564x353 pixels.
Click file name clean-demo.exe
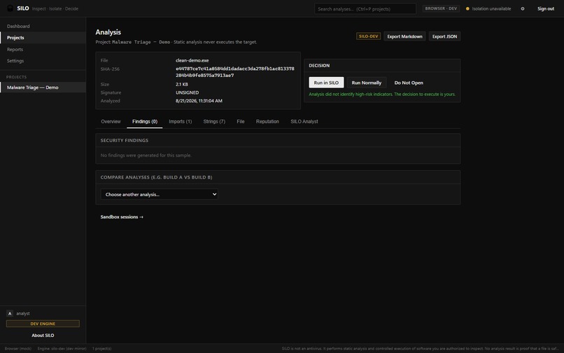pyautogui.click(x=192, y=60)
